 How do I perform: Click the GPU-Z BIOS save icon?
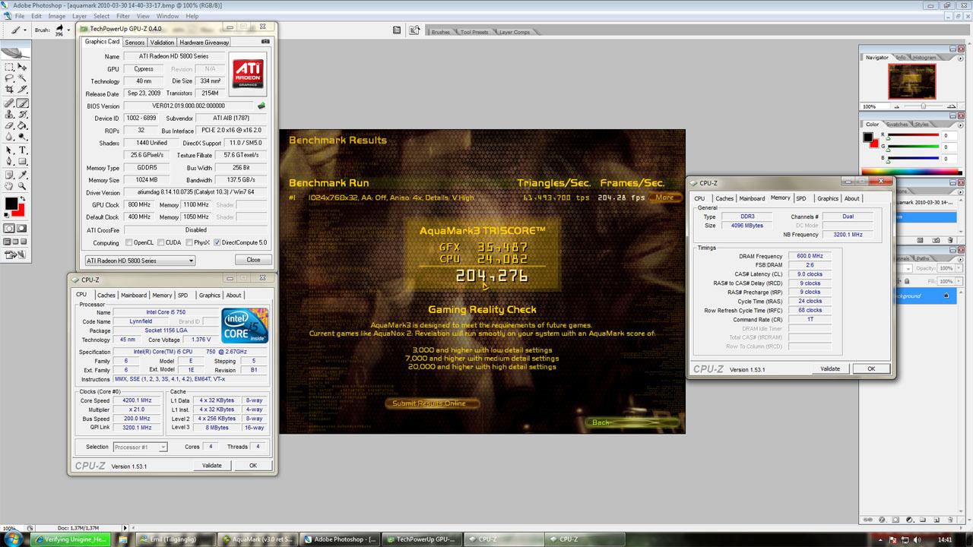coord(261,106)
